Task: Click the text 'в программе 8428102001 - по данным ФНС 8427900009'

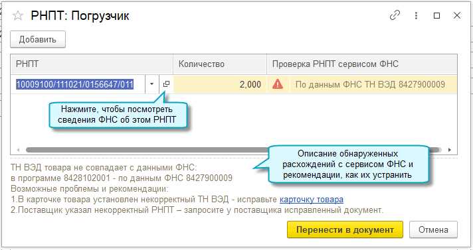Action: pyautogui.click(x=122, y=178)
